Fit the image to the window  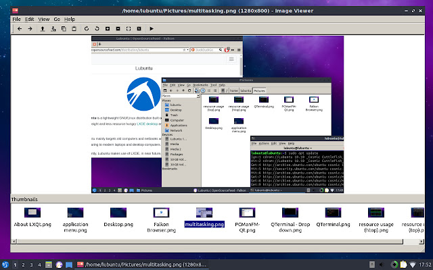tap(129, 28)
